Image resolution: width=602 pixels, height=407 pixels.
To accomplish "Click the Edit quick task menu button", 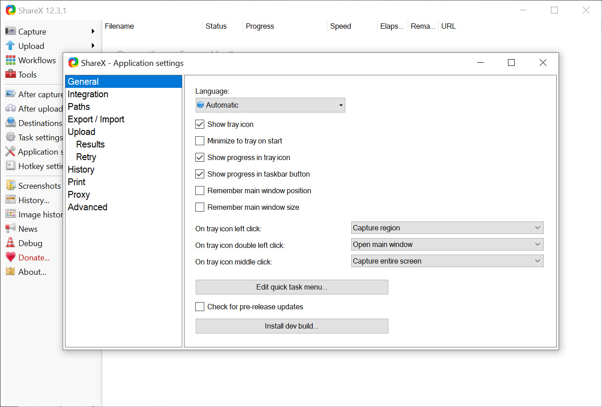I will (x=292, y=287).
